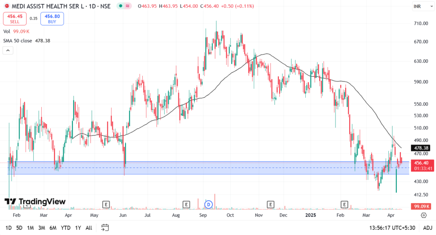Image resolution: width=436 pixels, height=235 pixels.
Task: Open the earnings marker near May
Action: click(x=106, y=205)
